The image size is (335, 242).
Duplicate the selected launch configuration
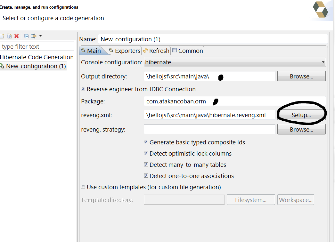click(x=9, y=36)
